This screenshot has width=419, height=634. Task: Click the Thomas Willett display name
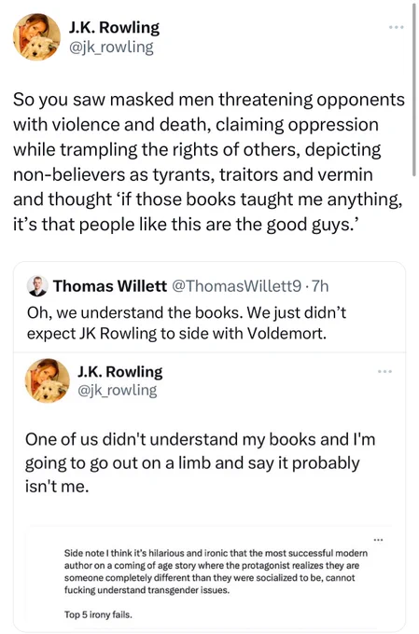coord(110,286)
